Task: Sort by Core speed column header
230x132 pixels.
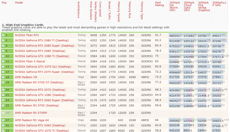Action: 100,9
